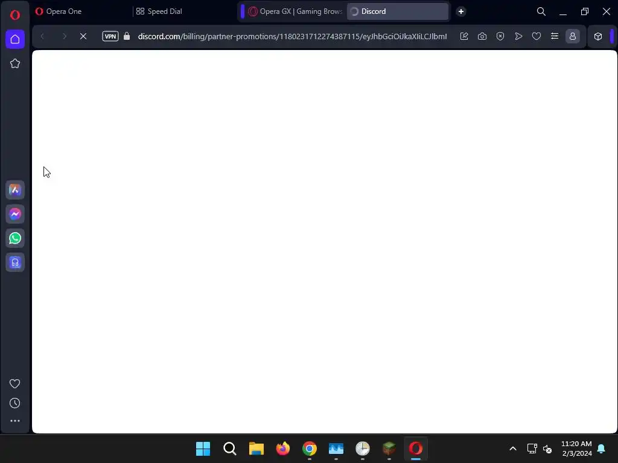
Task: Open the Opera account profile icon
Action: (573, 36)
